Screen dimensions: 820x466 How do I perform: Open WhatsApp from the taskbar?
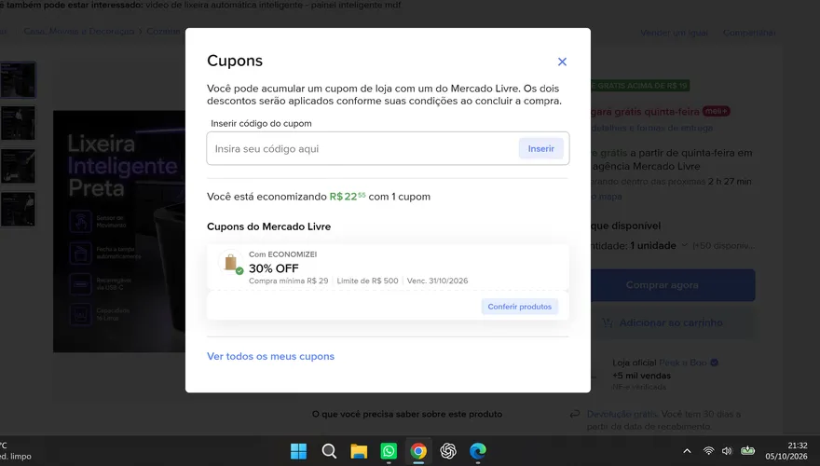389,451
